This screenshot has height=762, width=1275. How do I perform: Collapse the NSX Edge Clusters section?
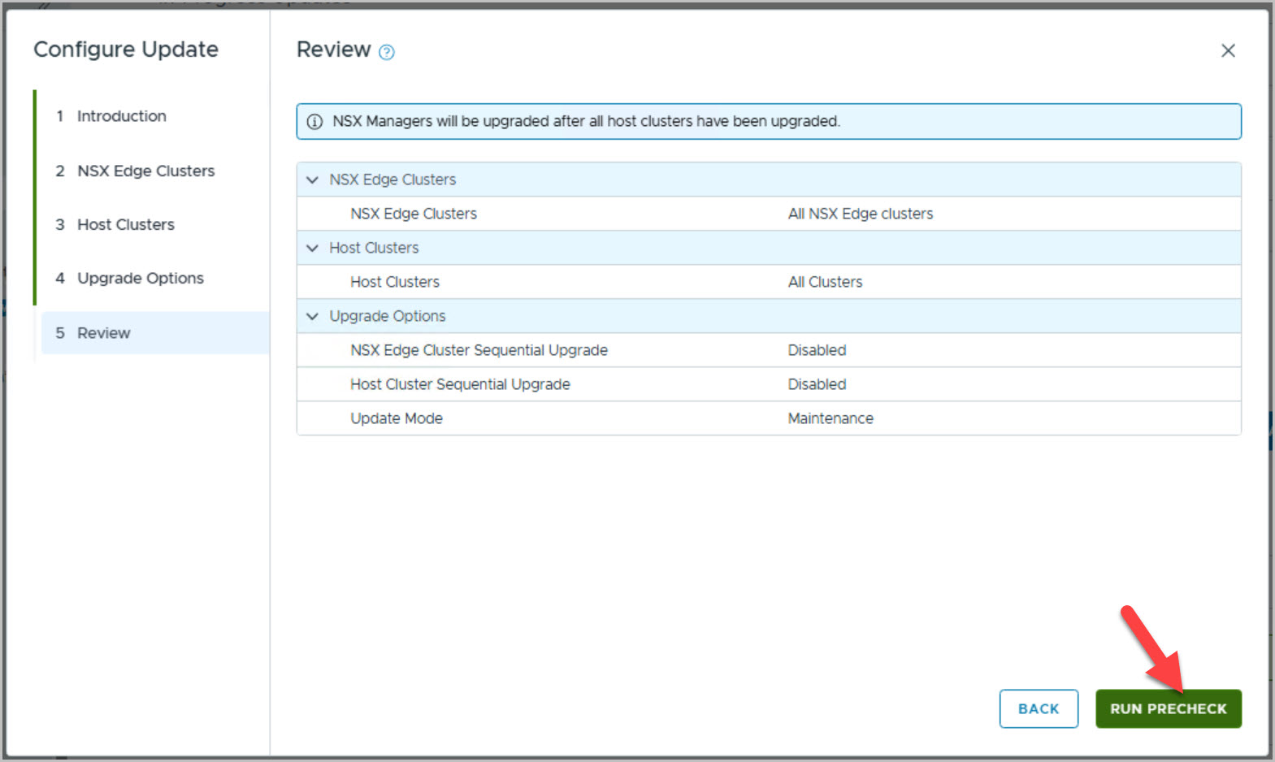(312, 180)
